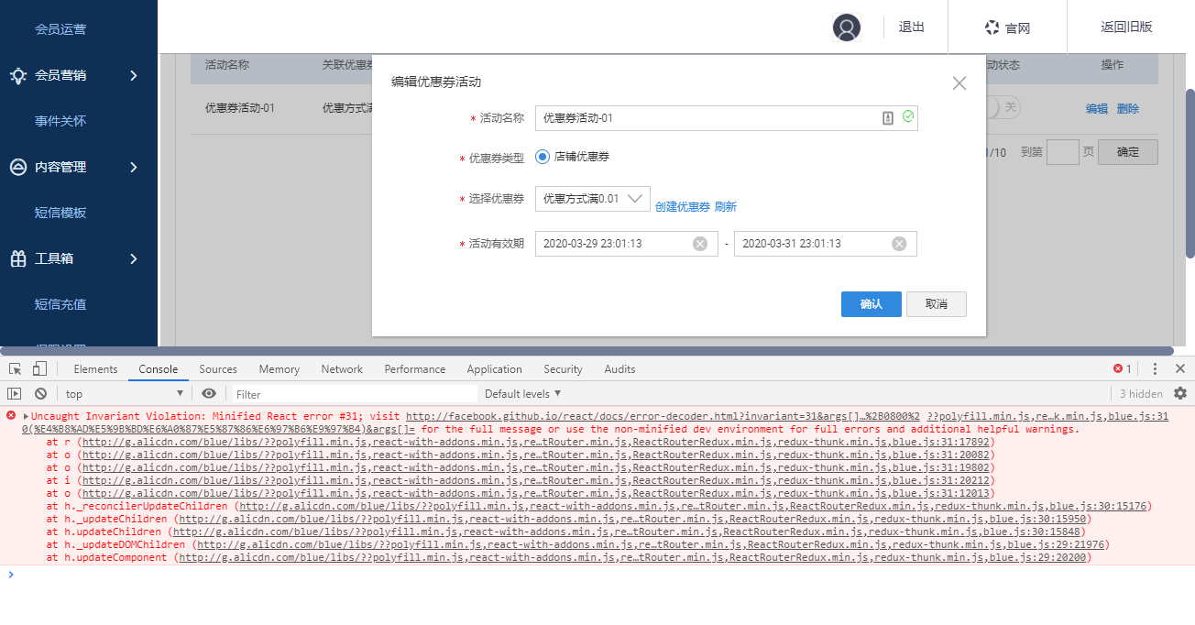Click the 确认 button
Image resolution: width=1195 pixels, height=625 pixels.
click(x=872, y=304)
